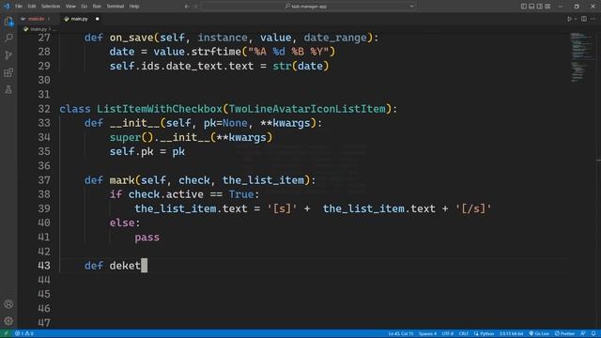The image size is (601, 338).
Task: Change the UTF-8 encoding
Action: pos(447,333)
